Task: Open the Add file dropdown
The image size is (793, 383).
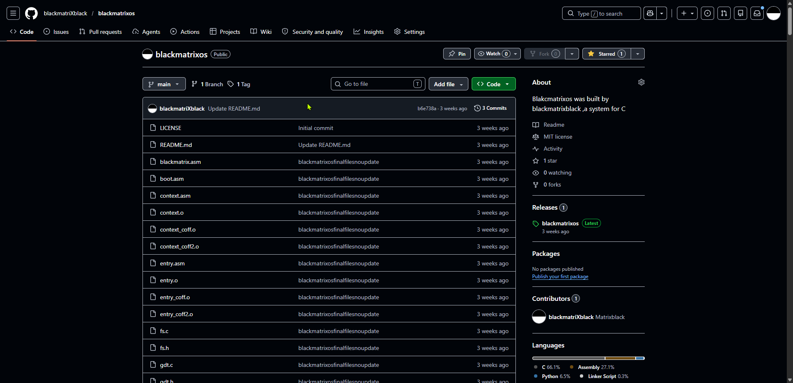Action: (x=449, y=84)
